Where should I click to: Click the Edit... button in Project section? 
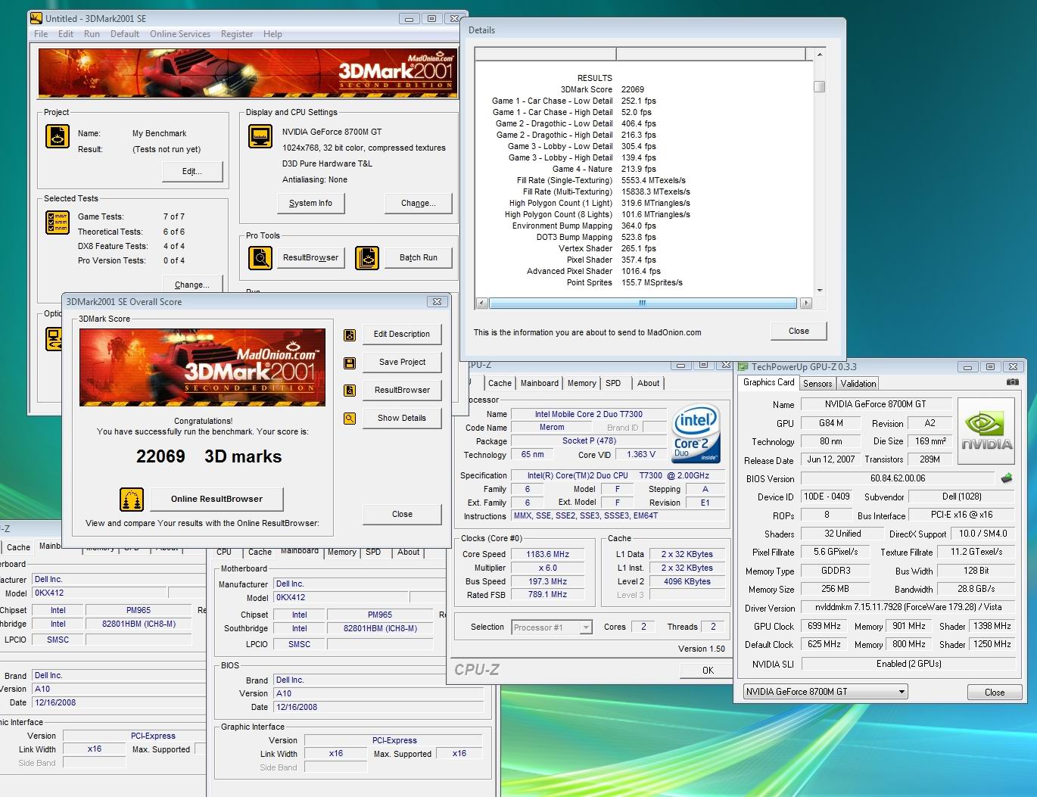click(192, 171)
